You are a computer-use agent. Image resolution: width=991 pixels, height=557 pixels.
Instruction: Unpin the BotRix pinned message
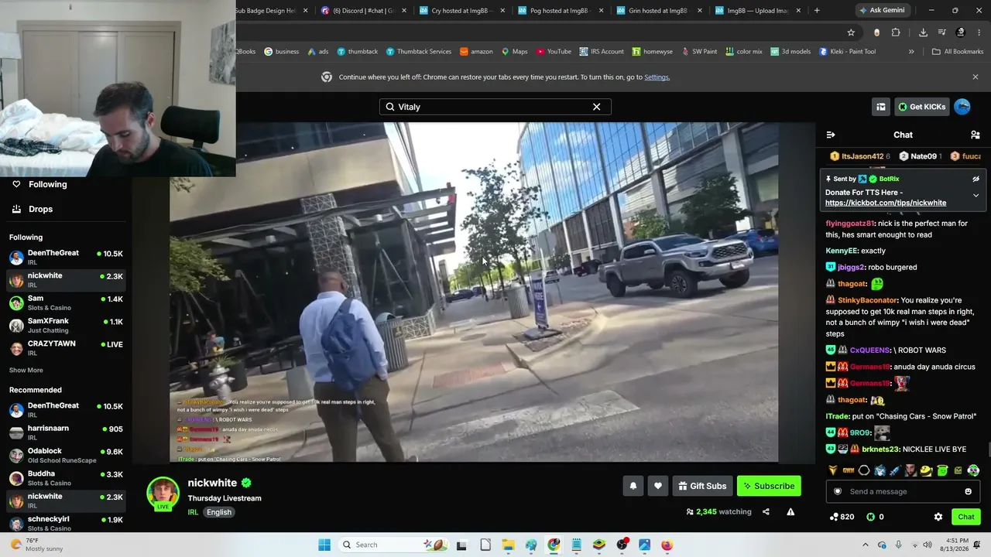pos(976,179)
